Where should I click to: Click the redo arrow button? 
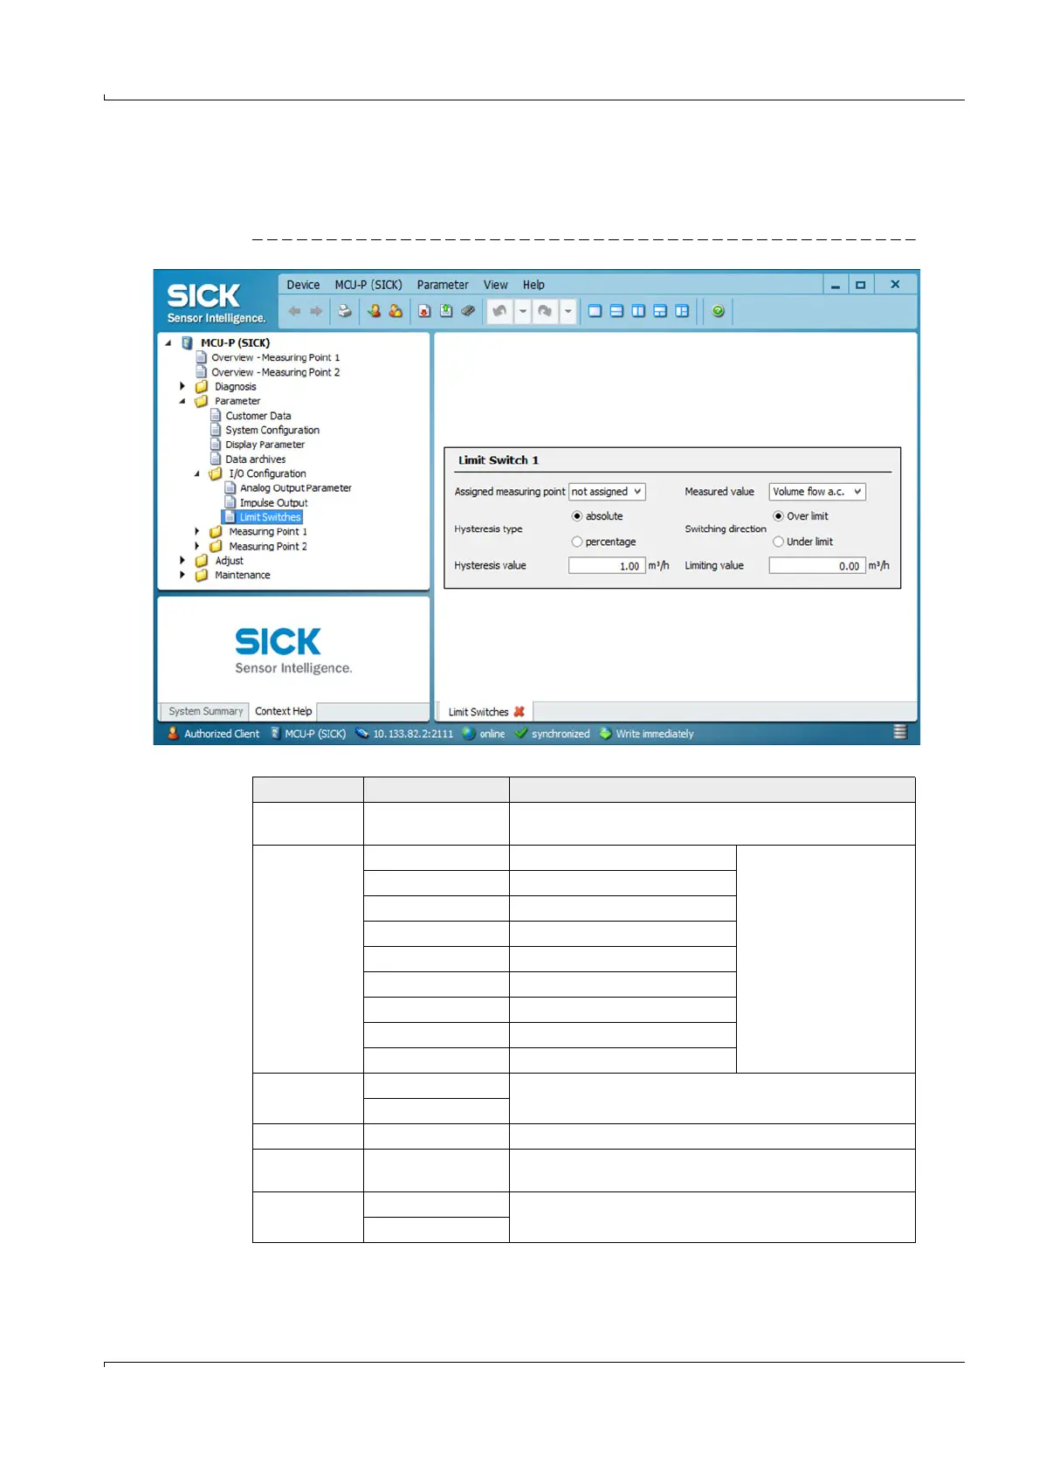545,311
